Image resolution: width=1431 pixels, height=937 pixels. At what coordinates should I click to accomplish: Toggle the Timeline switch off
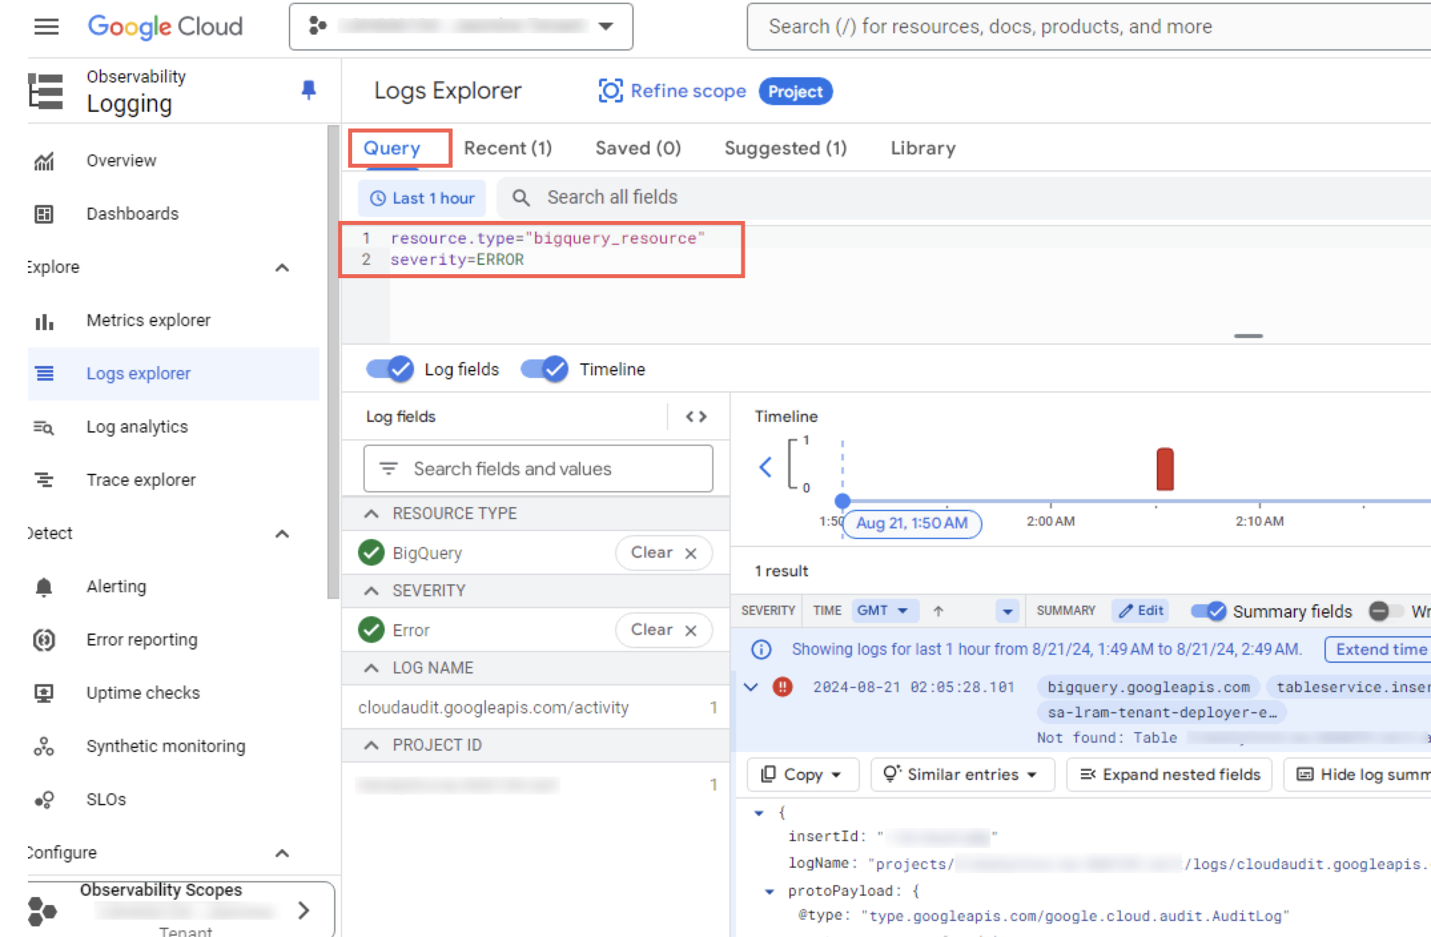point(544,369)
